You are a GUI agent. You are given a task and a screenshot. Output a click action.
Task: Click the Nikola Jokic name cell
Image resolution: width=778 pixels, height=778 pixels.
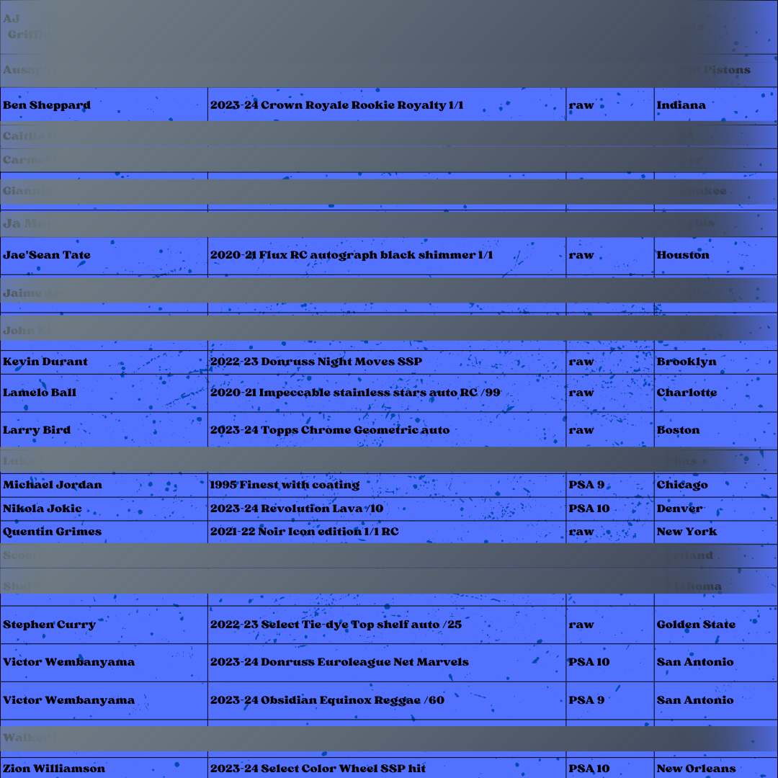(43, 509)
